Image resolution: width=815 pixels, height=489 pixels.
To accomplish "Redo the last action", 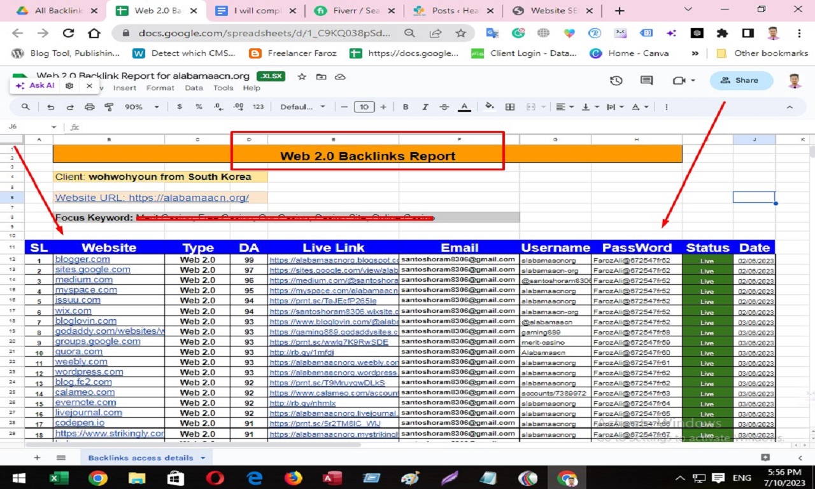I will [70, 107].
